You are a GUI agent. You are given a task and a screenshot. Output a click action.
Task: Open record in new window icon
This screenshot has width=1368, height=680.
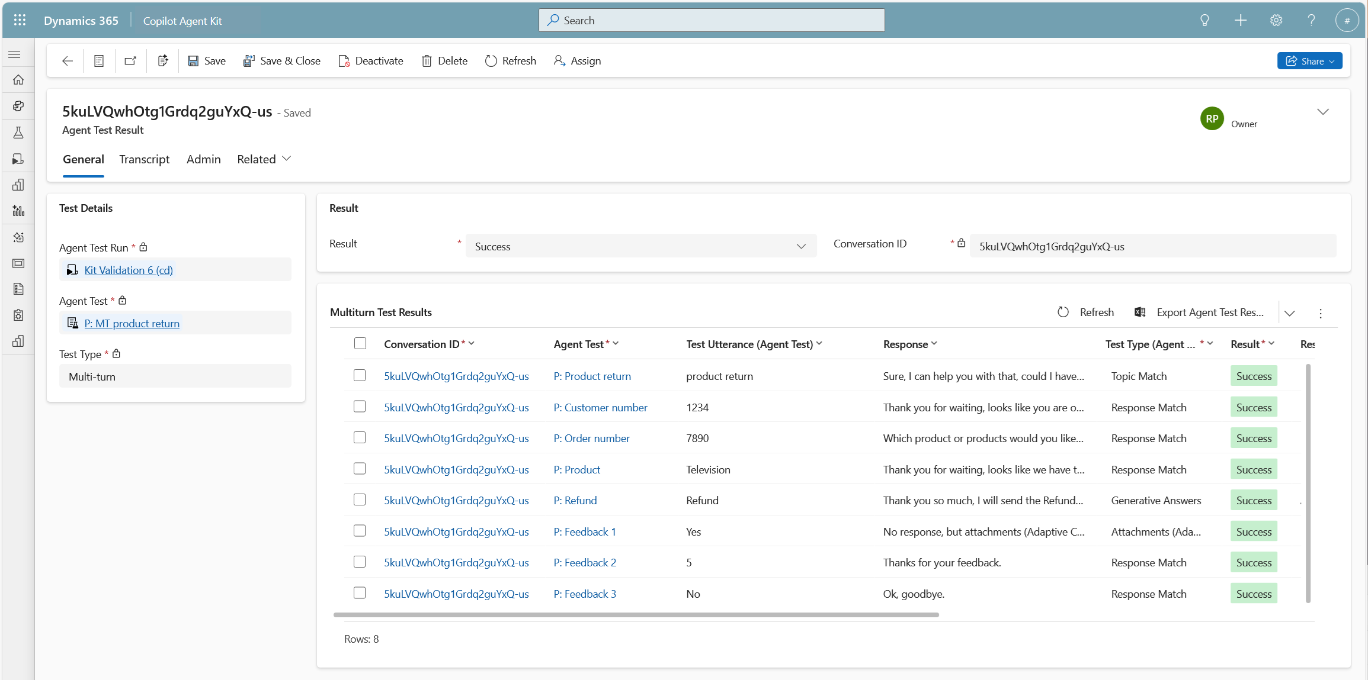130,61
